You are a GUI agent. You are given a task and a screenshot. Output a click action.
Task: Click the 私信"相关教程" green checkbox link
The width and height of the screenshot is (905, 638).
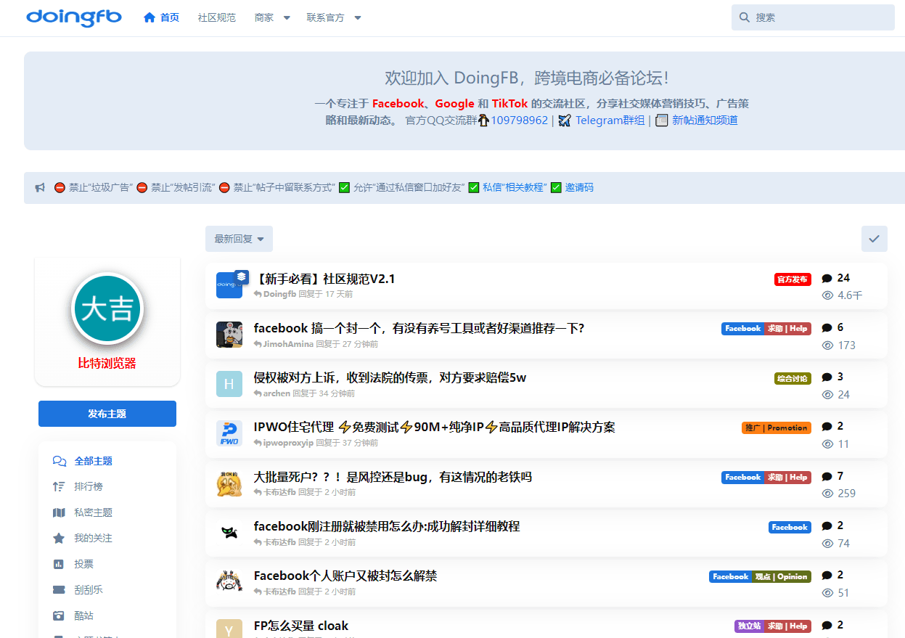click(507, 187)
